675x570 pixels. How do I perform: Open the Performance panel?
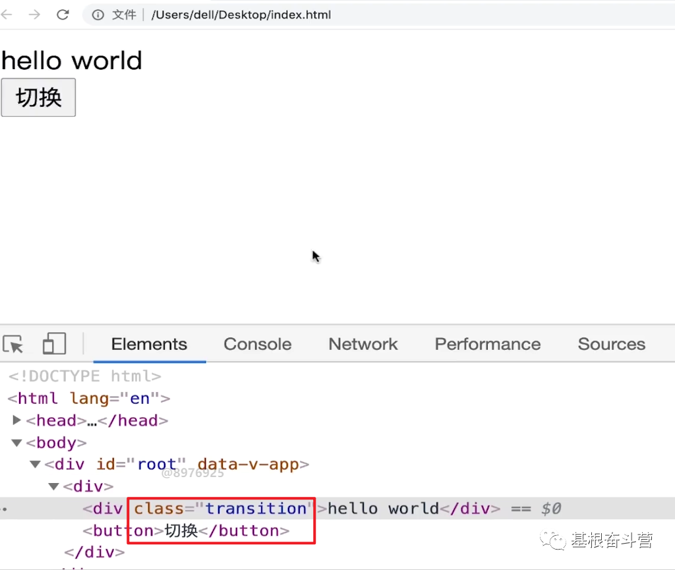[x=487, y=343]
